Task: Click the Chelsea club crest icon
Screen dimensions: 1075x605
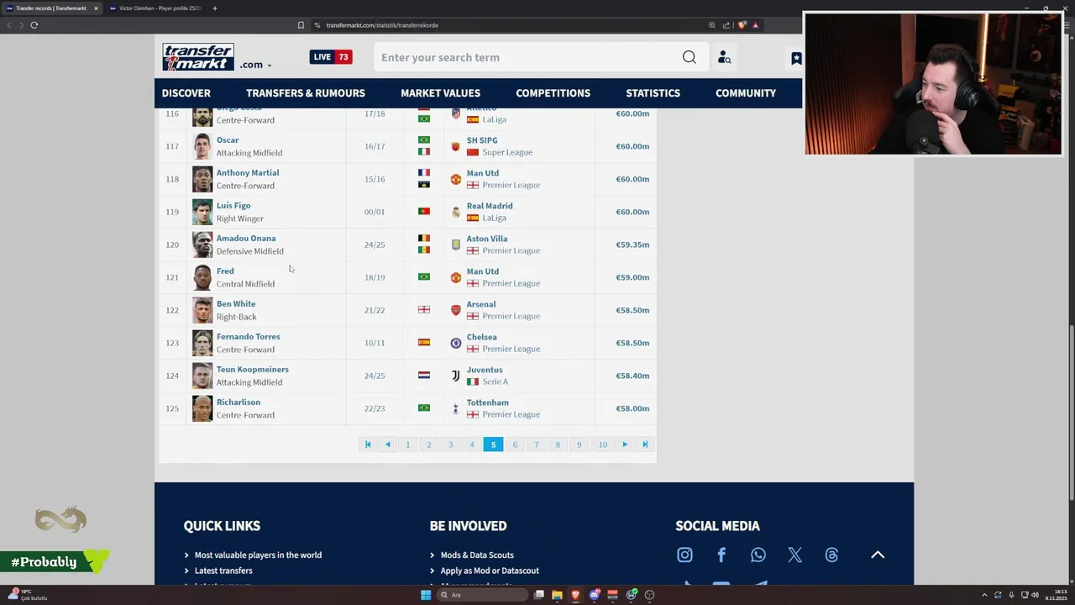Action: click(x=455, y=343)
